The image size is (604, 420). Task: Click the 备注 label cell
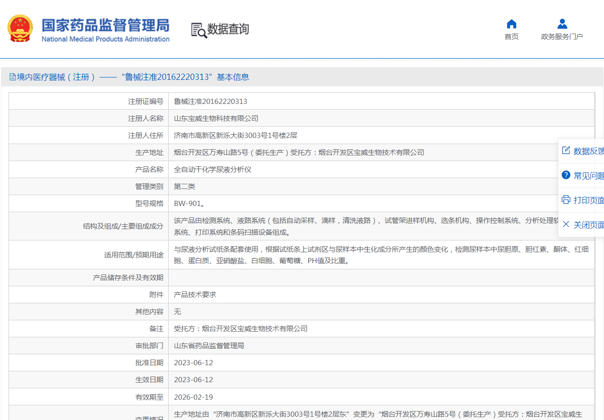pos(89,329)
